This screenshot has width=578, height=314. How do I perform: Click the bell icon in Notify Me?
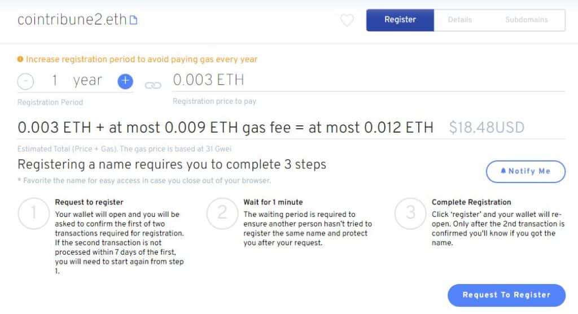coord(503,171)
